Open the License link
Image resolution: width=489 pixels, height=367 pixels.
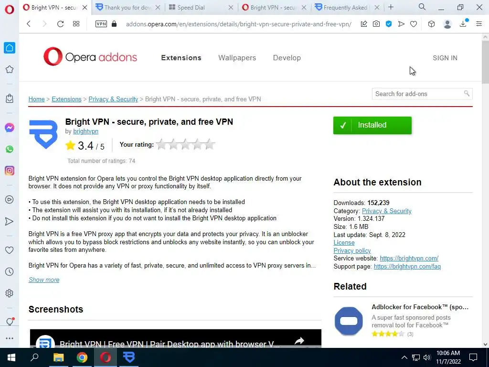click(344, 243)
